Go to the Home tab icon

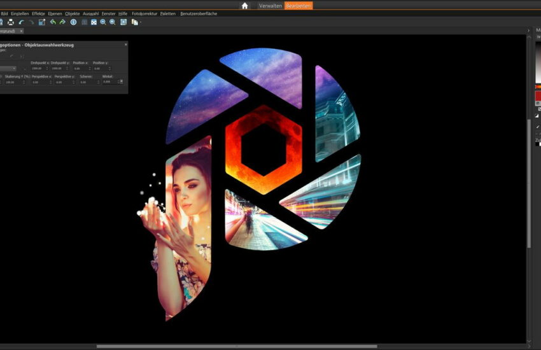(x=244, y=6)
